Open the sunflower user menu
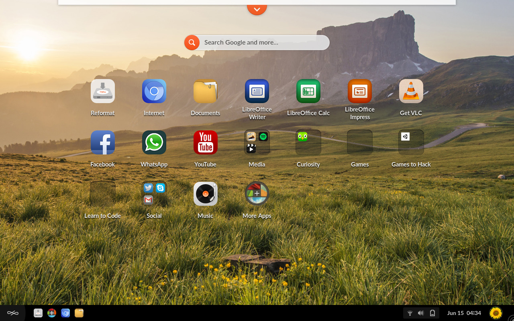This screenshot has height=321, width=514. click(496, 313)
